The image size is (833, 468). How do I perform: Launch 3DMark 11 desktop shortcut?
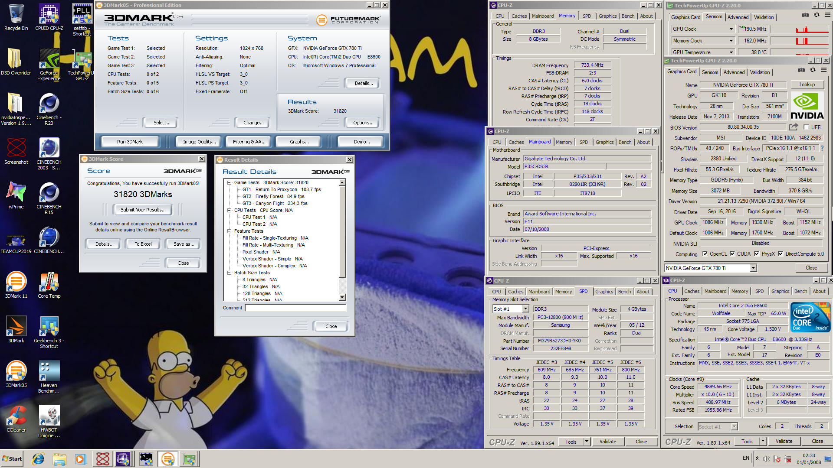click(16, 285)
